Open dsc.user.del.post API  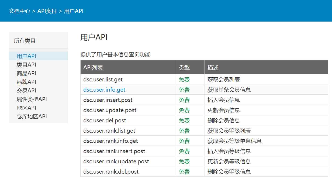pyautogui.click(x=105, y=120)
